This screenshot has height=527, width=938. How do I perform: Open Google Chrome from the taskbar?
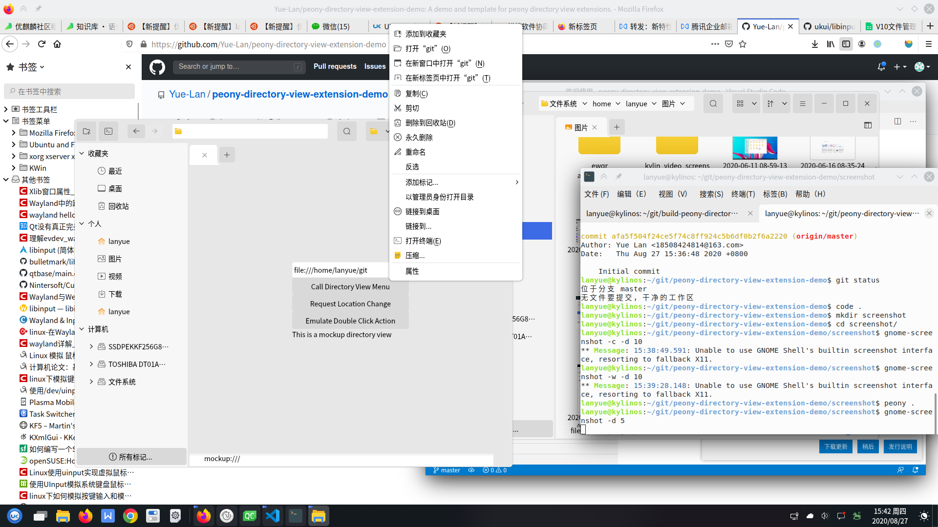point(130,516)
